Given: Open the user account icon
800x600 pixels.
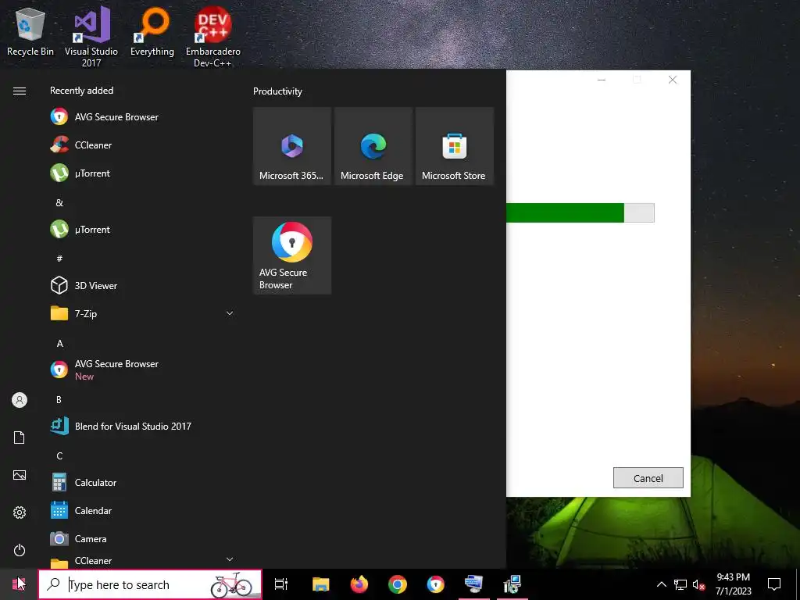Looking at the screenshot, I should tap(20, 400).
